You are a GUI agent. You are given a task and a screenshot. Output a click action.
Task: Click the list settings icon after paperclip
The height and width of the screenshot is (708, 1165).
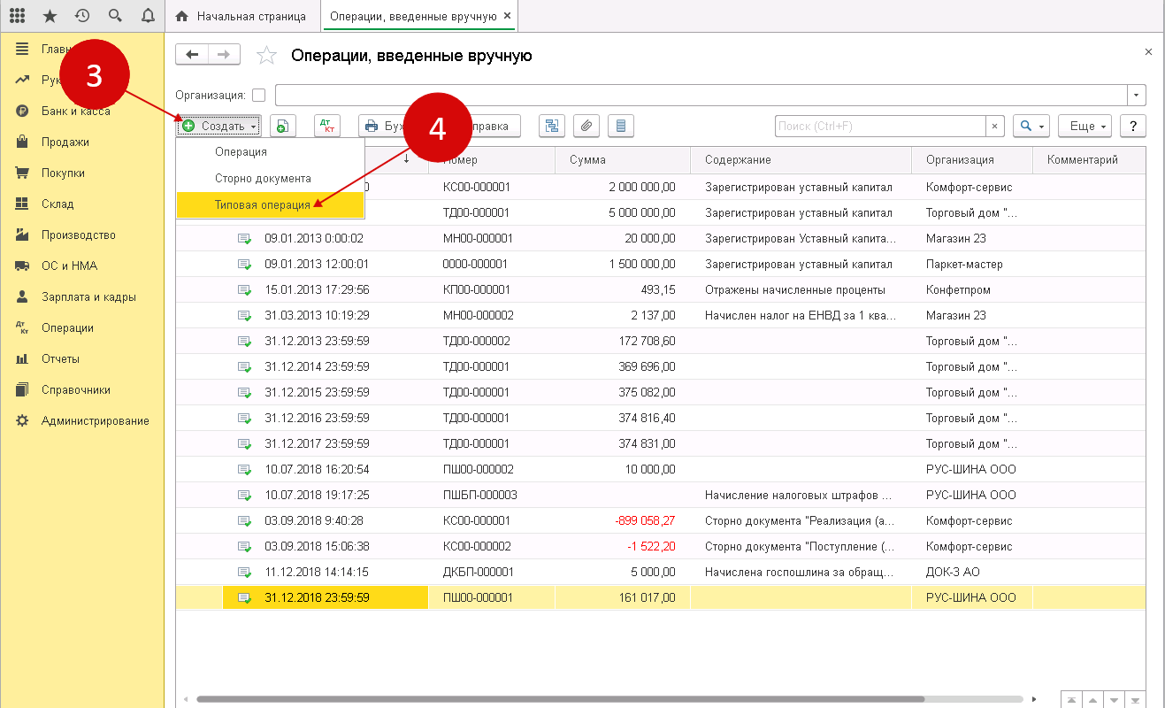pyautogui.click(x=620, y=127)
